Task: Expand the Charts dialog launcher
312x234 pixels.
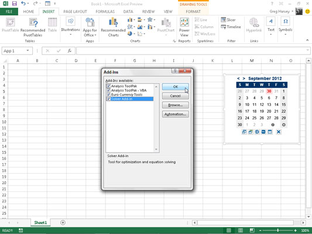Action: coord(174,41)
